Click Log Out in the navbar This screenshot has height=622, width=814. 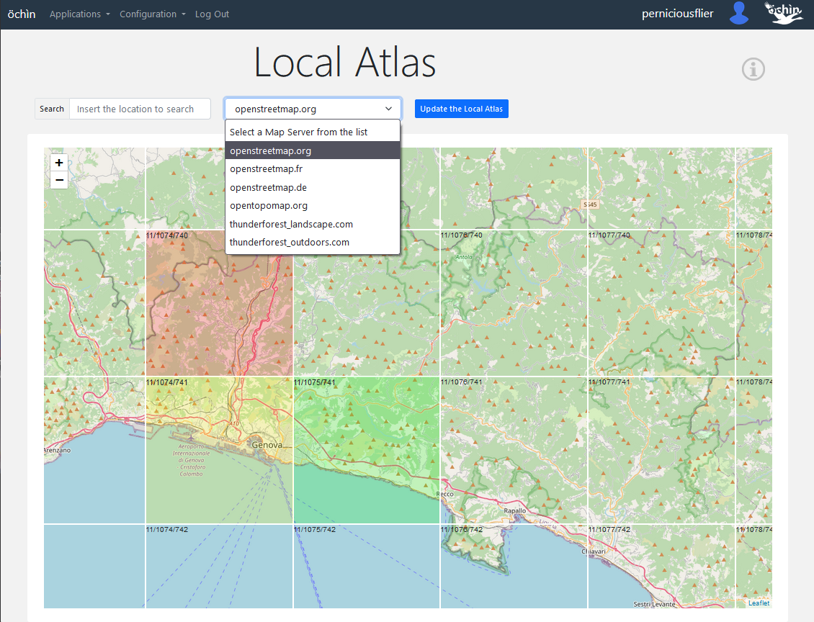[x=212, y=14]
